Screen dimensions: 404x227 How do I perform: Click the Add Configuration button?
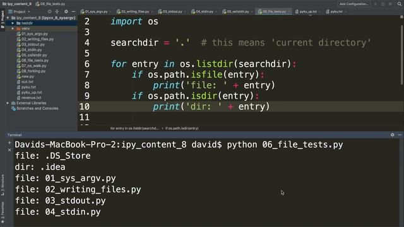point(353,4)
